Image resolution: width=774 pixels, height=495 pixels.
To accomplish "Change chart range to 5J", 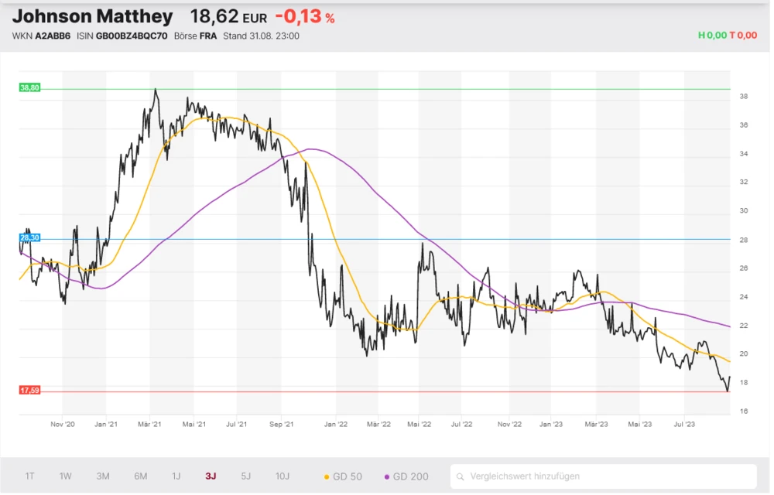I will (x=246, y=476).
